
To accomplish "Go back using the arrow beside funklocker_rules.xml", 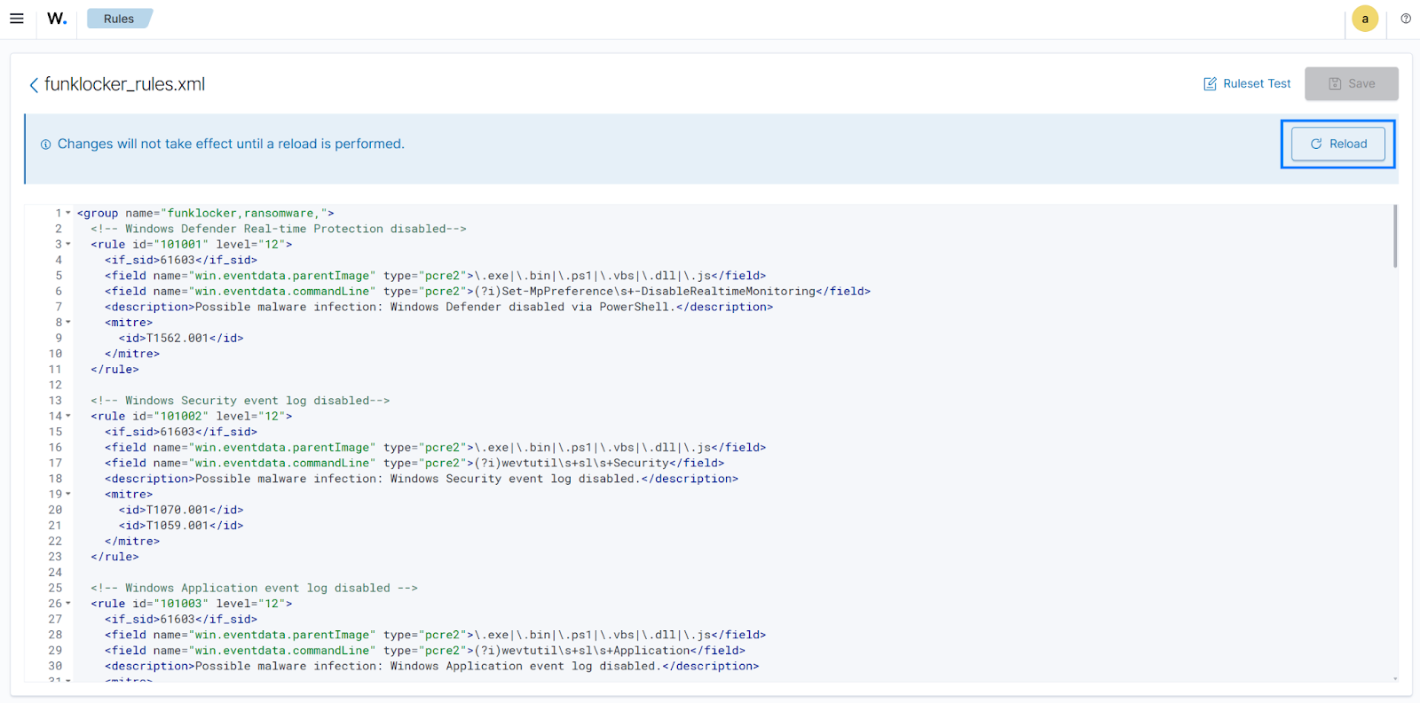I will click(x=34, y=85).
